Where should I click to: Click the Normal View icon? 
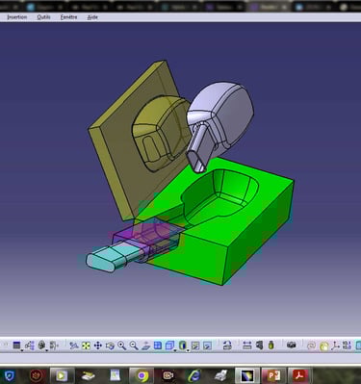click(145, 346)
